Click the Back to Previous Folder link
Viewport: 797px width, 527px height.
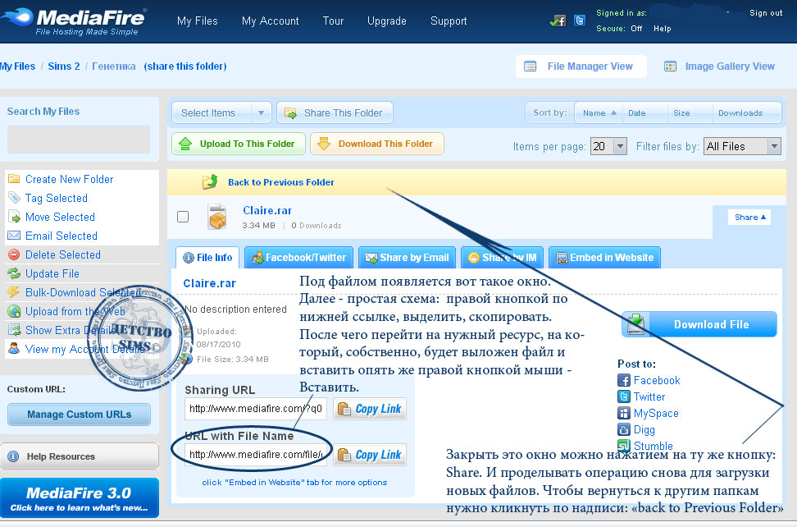pyautogui.click(x=281, y=182)
